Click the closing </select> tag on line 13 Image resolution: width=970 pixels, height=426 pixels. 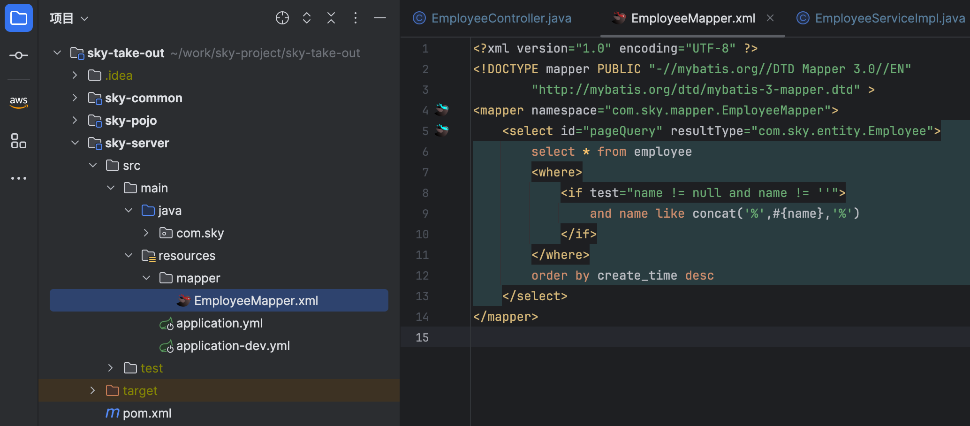coord(535,296)
